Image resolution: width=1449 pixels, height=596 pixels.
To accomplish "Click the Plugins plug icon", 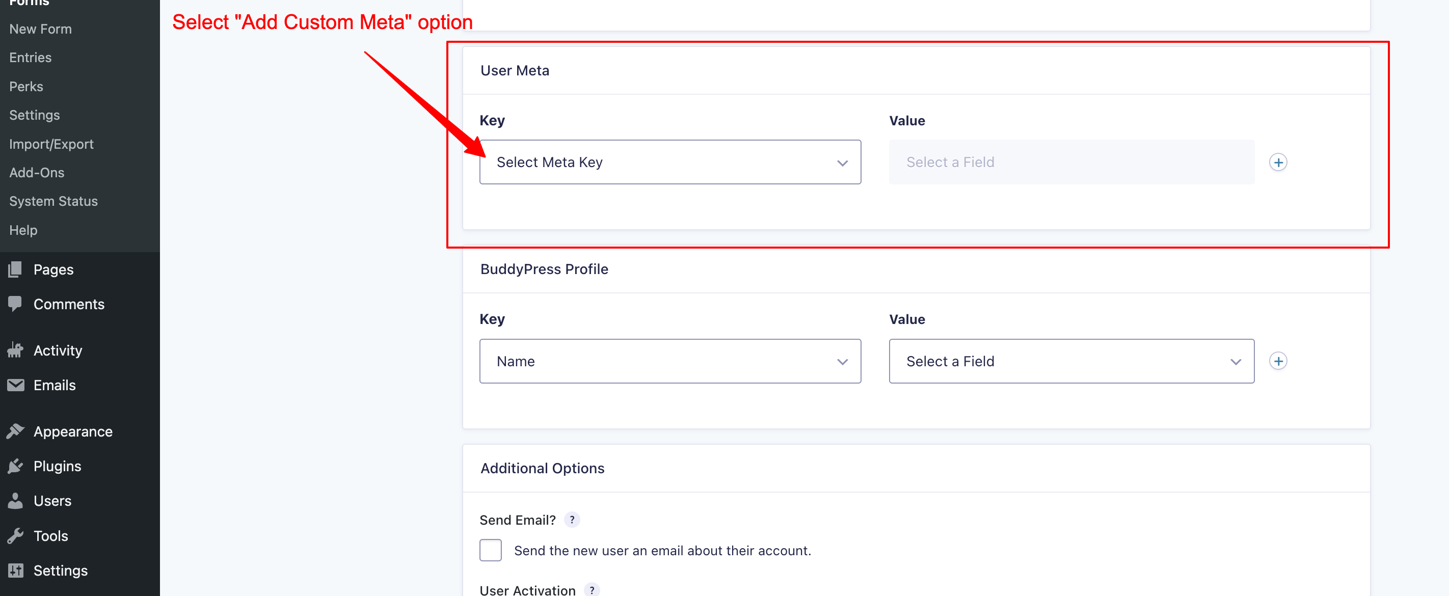I will point(15,466).
